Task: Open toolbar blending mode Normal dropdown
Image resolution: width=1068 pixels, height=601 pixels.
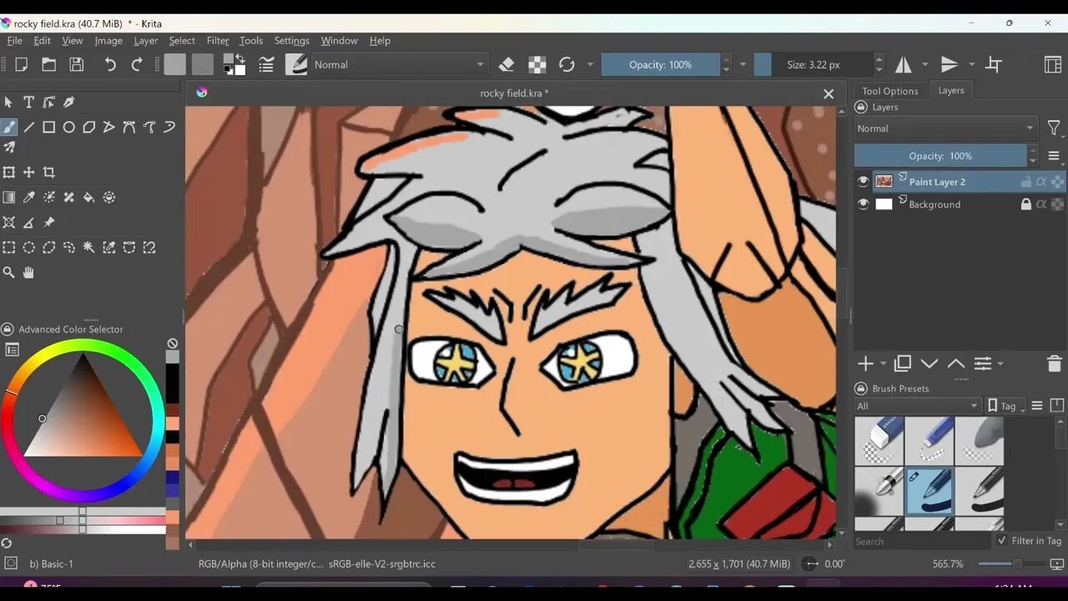Action: coord(399,64)
